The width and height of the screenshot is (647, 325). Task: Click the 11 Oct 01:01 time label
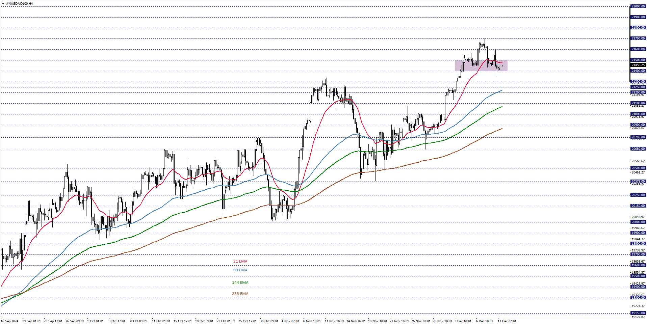161,321
